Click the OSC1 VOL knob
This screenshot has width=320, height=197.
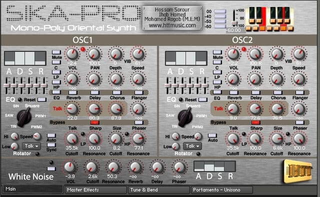click(72, 54)
